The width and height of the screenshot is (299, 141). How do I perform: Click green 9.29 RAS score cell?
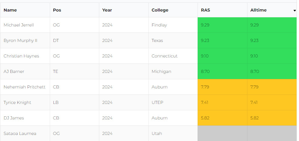(223, 25)
